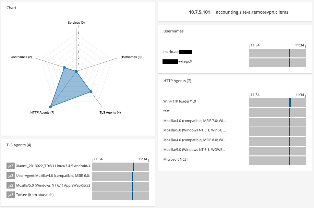
Task: Click the HTTP Agents (7) radar data point
Action: [x=51, y=106]
